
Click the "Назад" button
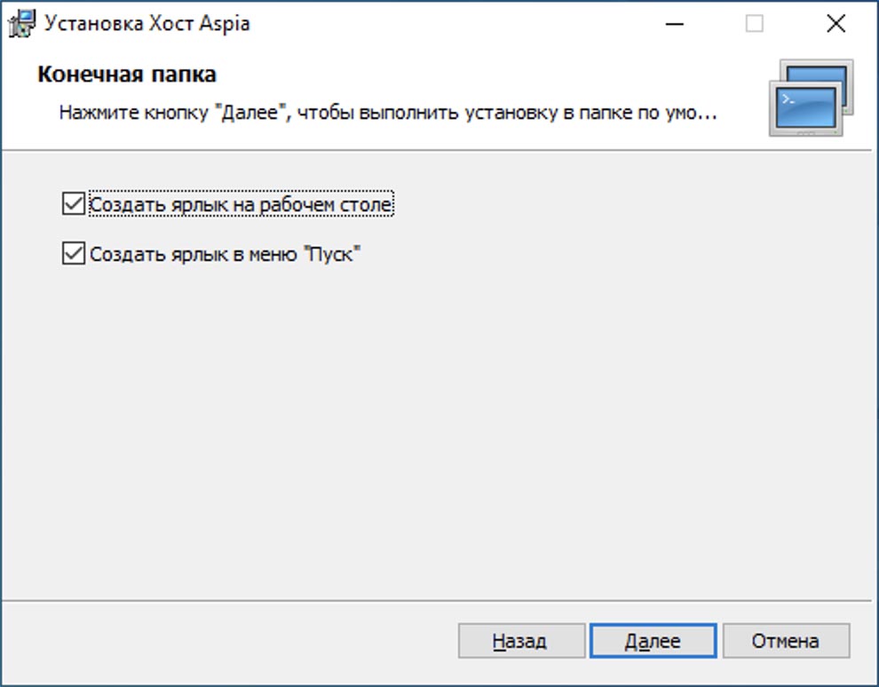click(x=521, y=641)
